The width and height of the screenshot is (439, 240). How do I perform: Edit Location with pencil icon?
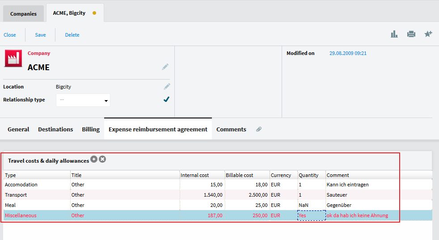tap(167, 87)
